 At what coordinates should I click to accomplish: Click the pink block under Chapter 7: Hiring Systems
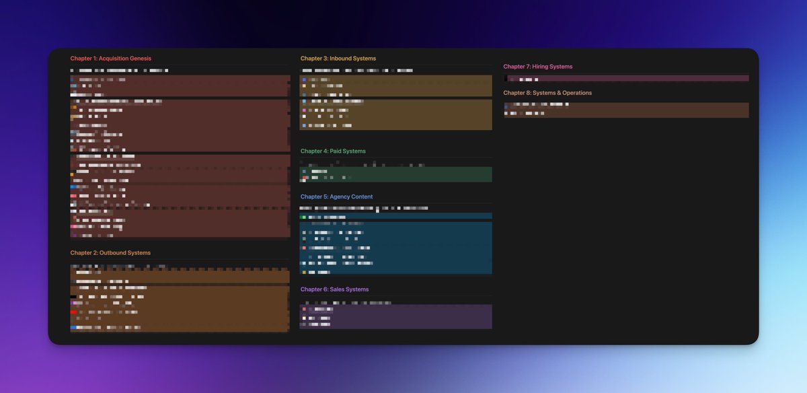[x=626, y=78]
